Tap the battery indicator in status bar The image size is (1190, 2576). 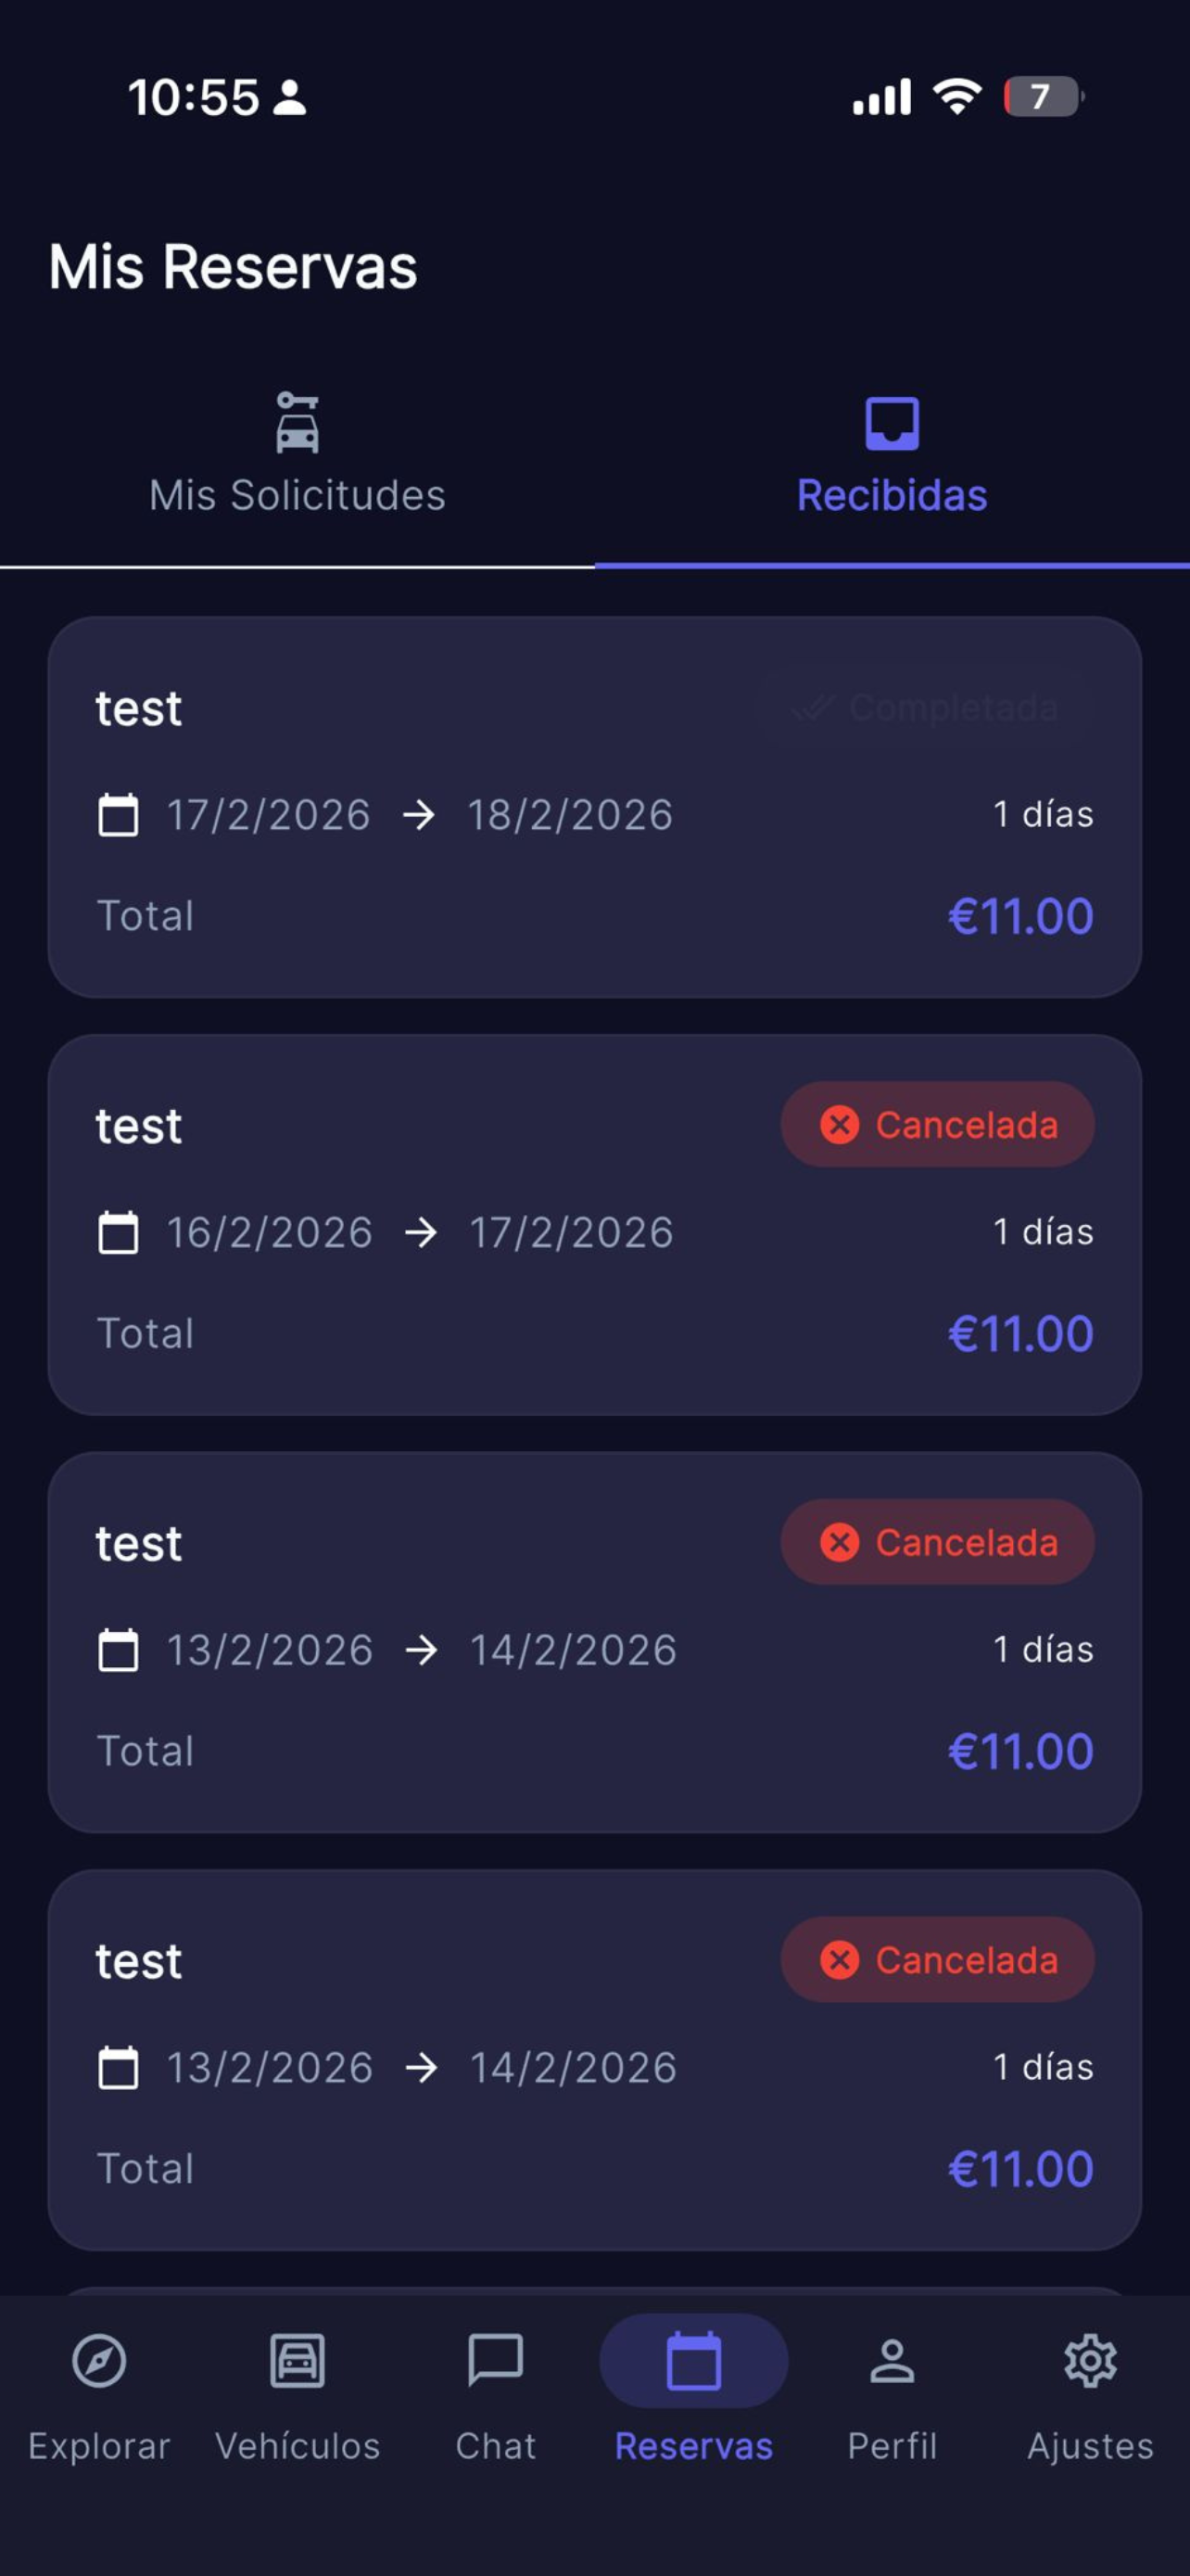1041,97
